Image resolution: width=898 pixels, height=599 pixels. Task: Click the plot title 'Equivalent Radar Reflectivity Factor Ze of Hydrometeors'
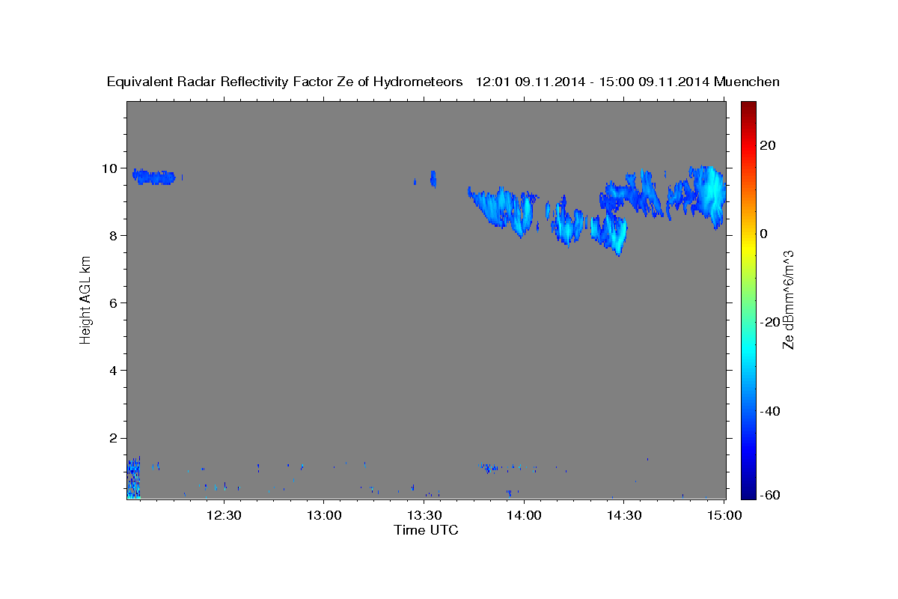coord(284,82)
